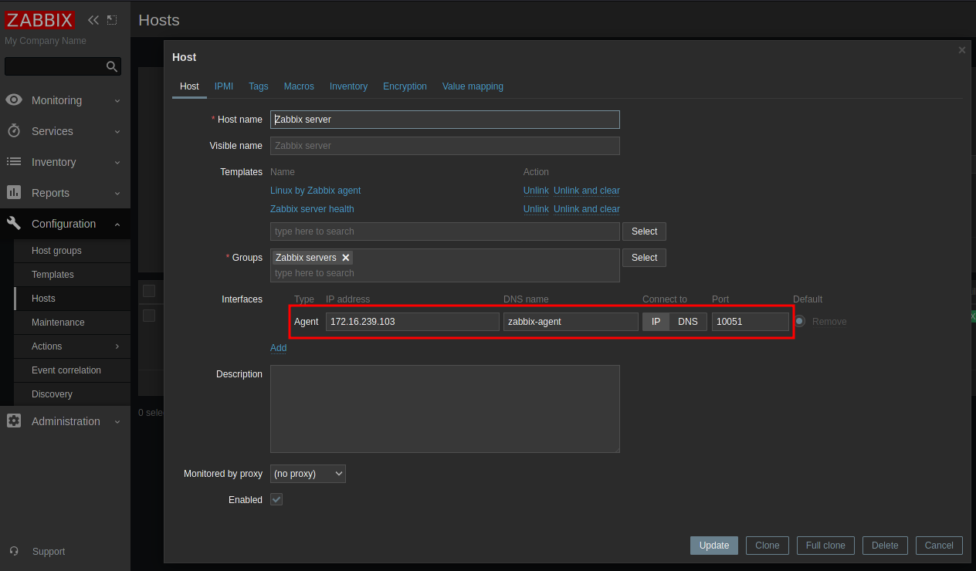This screenshot has width=976, height=571.
Task: Expand the Administration menu
Action: (x=117, y=421)
